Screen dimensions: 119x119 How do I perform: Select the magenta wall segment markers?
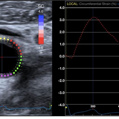click(6, 75)
